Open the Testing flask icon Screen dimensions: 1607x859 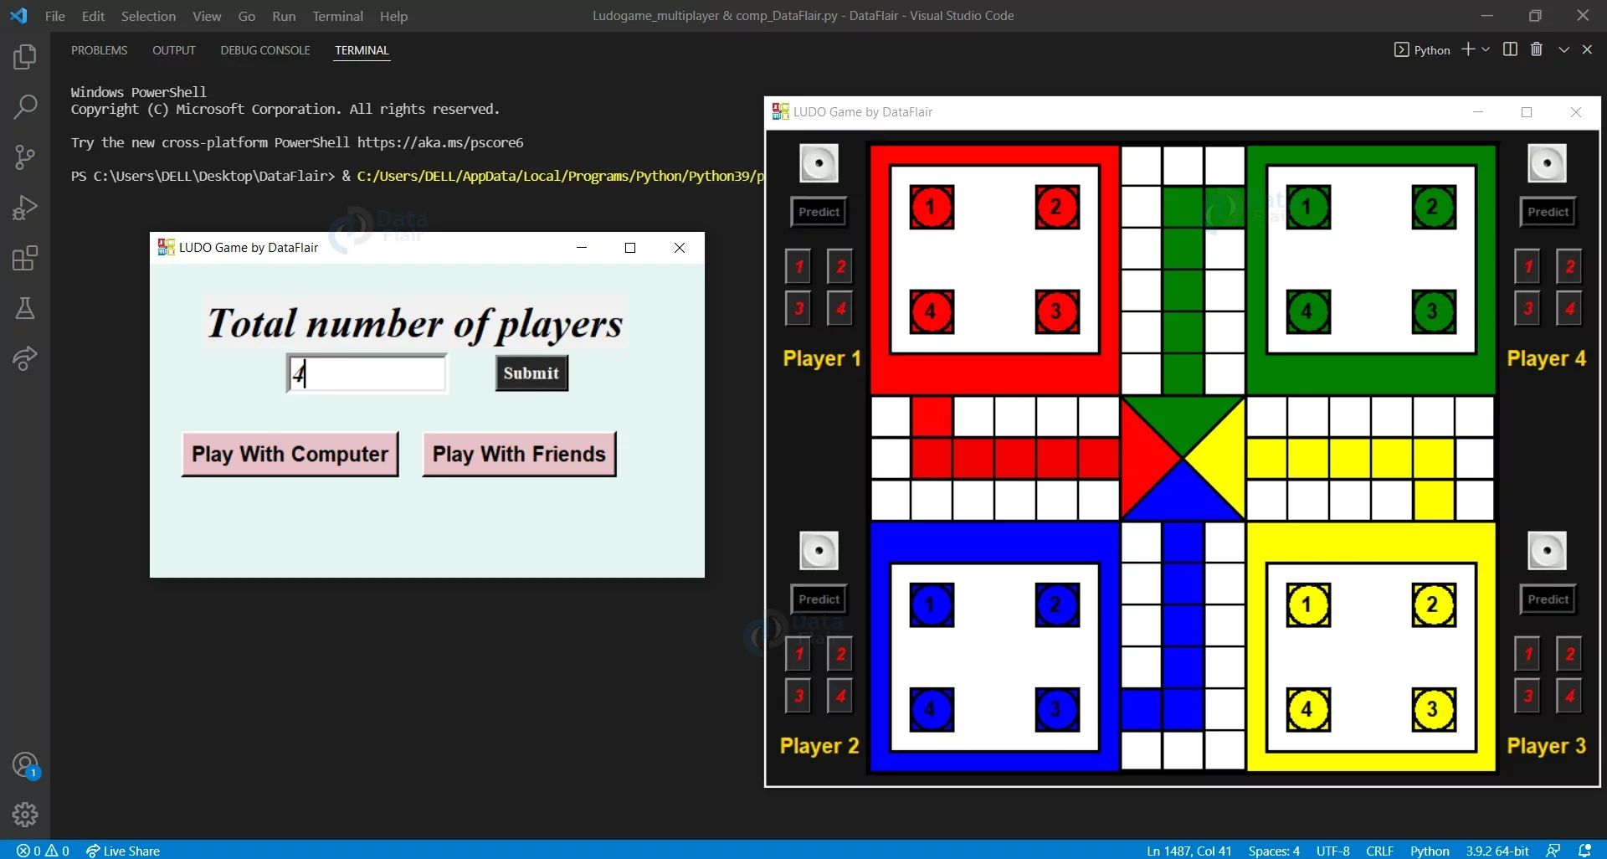click(25, 309)
